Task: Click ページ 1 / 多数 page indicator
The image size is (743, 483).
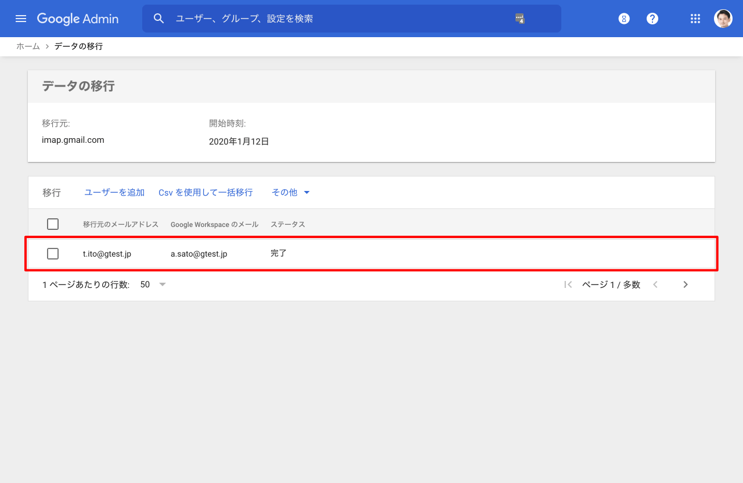Action: [x=611, y=284]
